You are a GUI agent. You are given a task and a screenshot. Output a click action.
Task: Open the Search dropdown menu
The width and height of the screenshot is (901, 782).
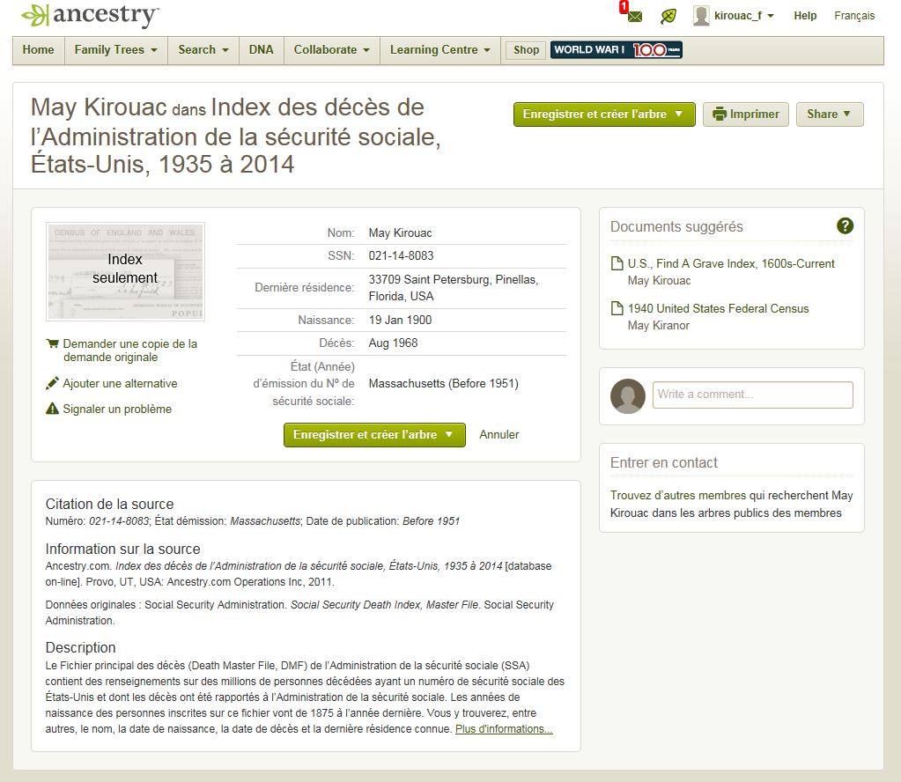(x=203, y=50)
